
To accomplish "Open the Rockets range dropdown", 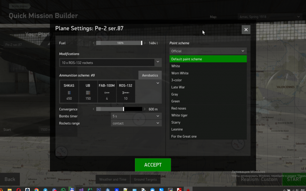I will (136, 123).
